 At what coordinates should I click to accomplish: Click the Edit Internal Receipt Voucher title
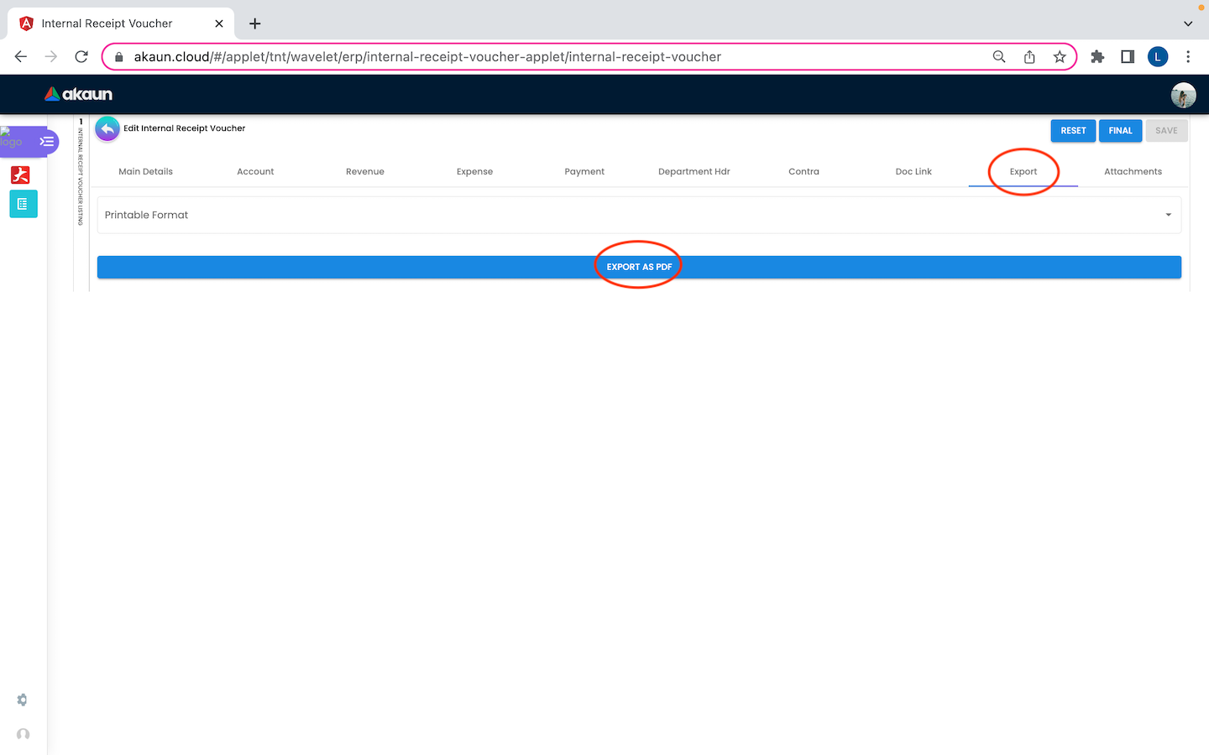click(x=185, y=128)
